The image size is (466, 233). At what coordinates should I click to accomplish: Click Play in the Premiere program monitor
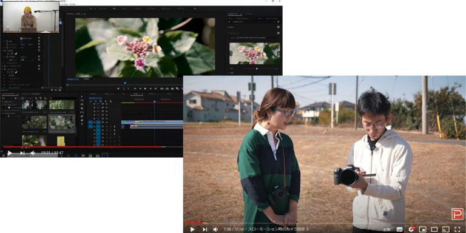[x=146, y=89]
